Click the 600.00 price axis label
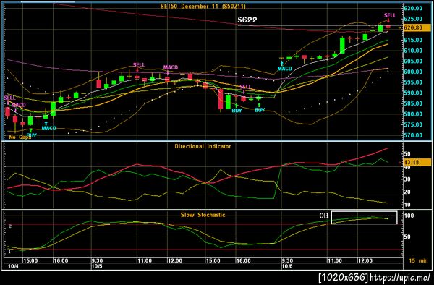This screenshot has height=285, width=434. point(413,72)
